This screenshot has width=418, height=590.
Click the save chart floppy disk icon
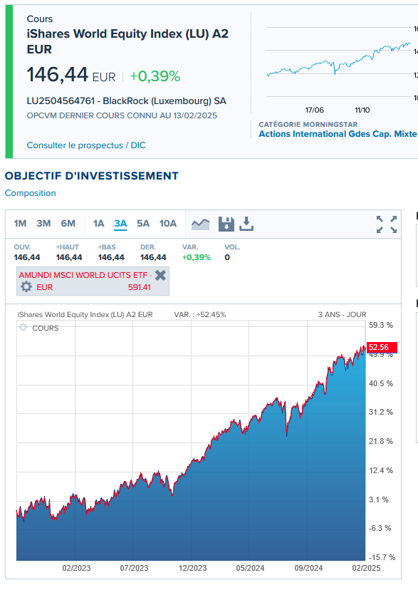click(226, 224)
